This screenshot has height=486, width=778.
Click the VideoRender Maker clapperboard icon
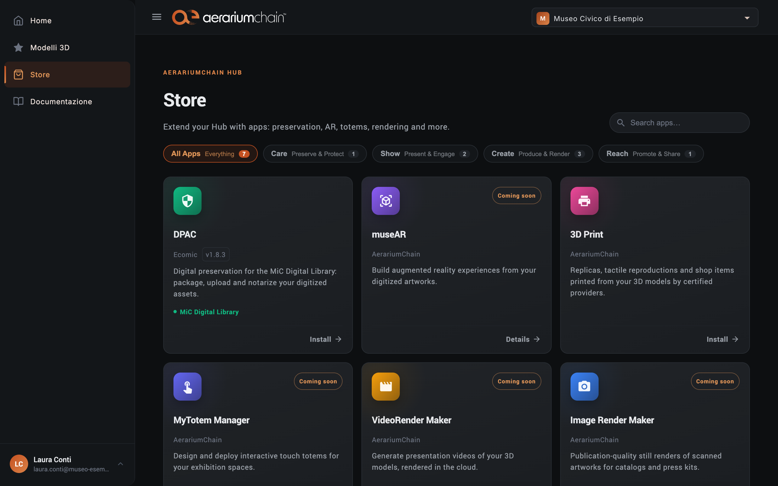coord(385,387)
